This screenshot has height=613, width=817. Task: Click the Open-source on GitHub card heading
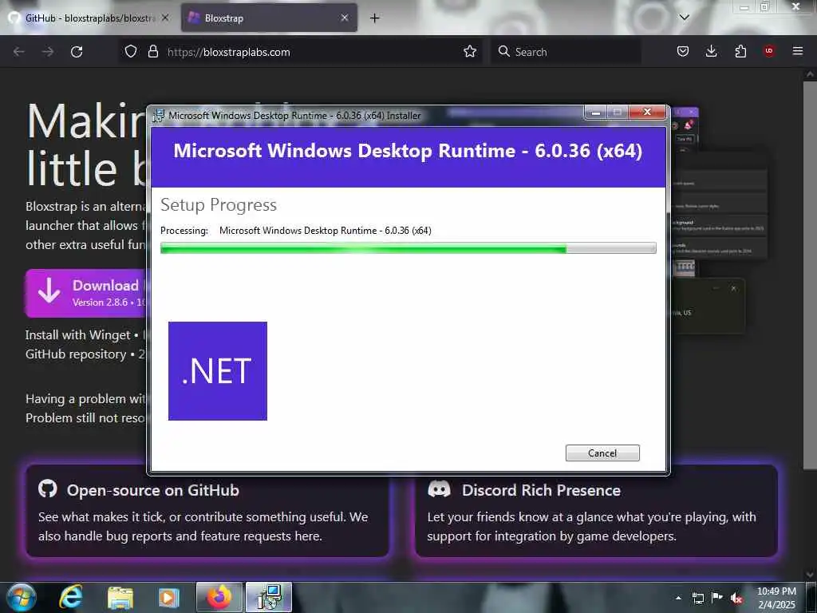pyautogui.click(x=152, y=491)
